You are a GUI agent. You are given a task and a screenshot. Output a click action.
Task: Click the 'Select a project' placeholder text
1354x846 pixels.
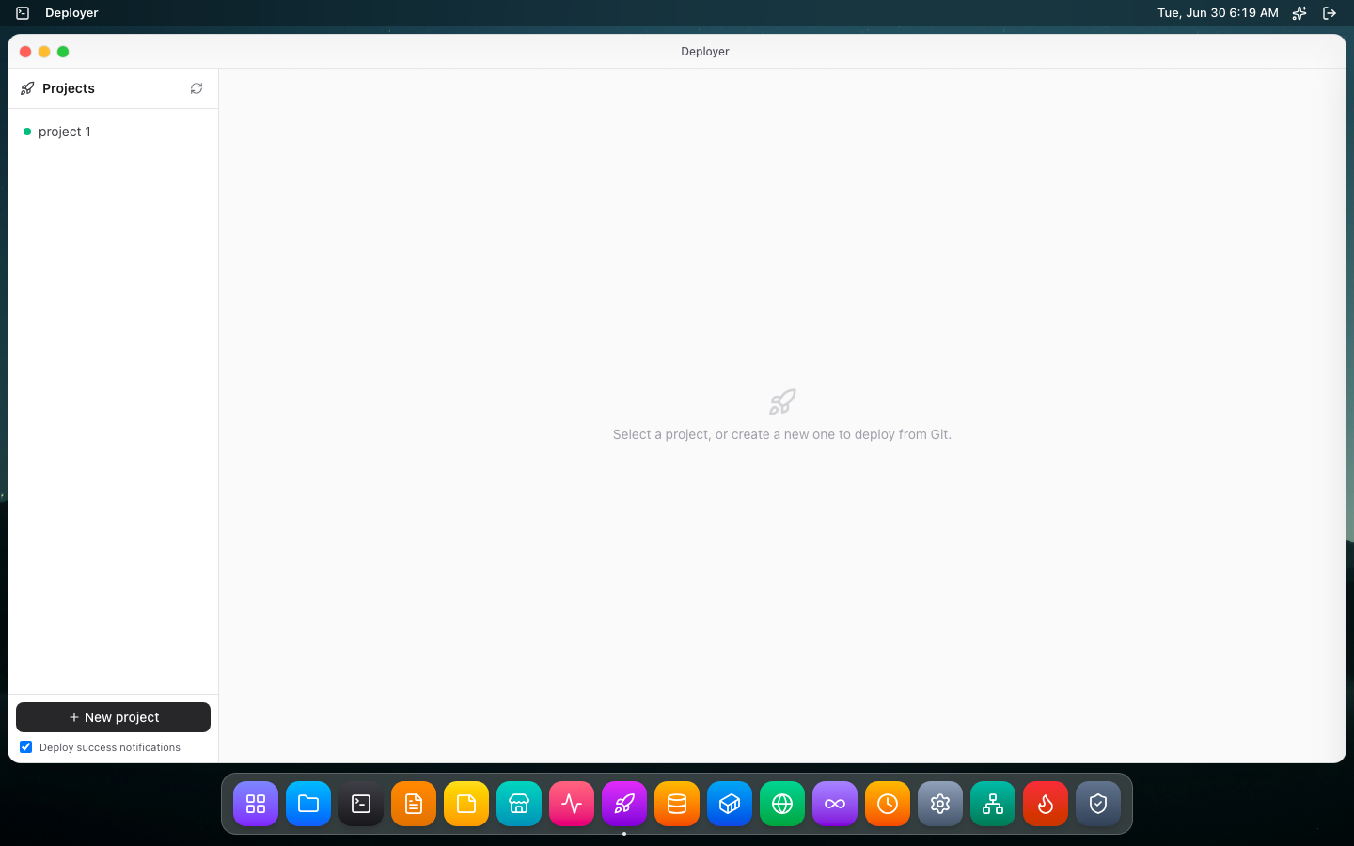[x=782, y=434]
